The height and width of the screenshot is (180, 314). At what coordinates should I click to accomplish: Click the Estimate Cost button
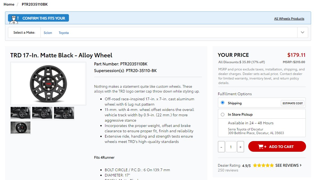click(292, 103)
